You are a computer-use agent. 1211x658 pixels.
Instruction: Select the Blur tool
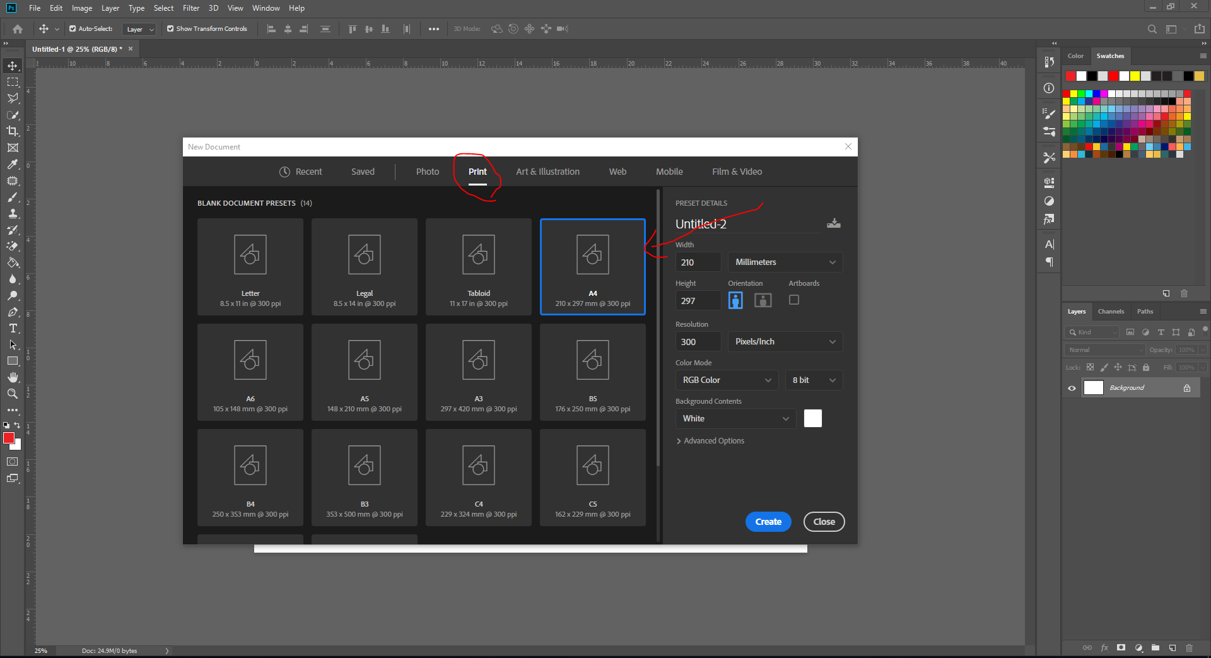(13, 279)
